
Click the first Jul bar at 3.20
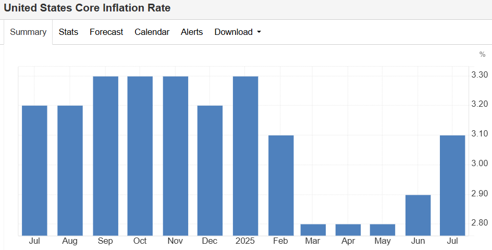[x=34, y=170]
